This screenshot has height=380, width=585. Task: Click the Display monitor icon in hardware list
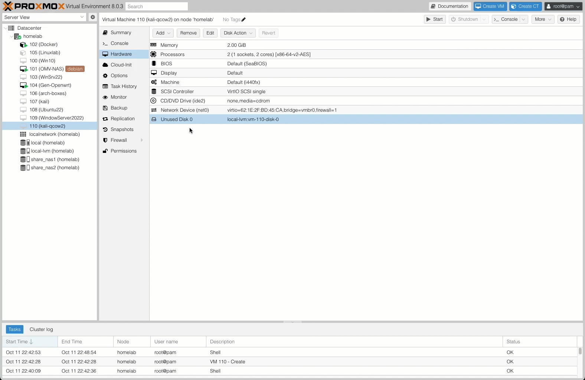coord(154,73)
